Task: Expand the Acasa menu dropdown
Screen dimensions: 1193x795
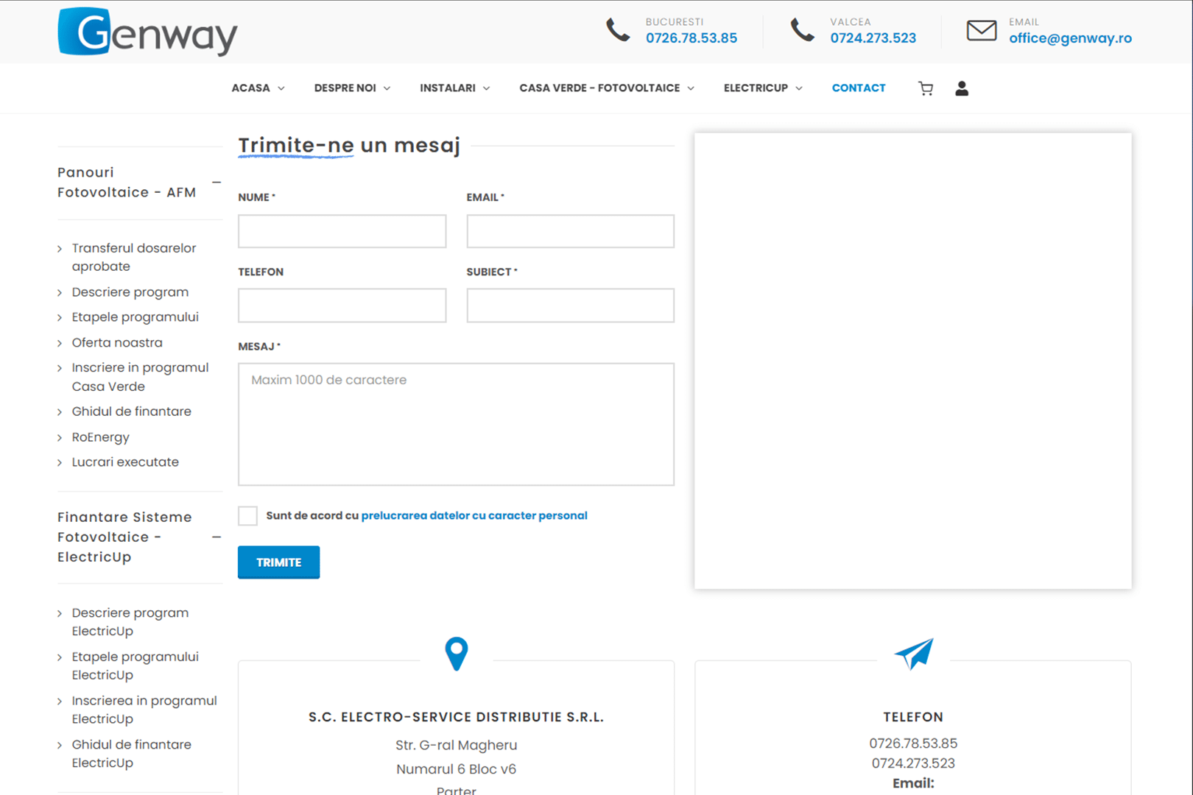Action: click(258, 88)
